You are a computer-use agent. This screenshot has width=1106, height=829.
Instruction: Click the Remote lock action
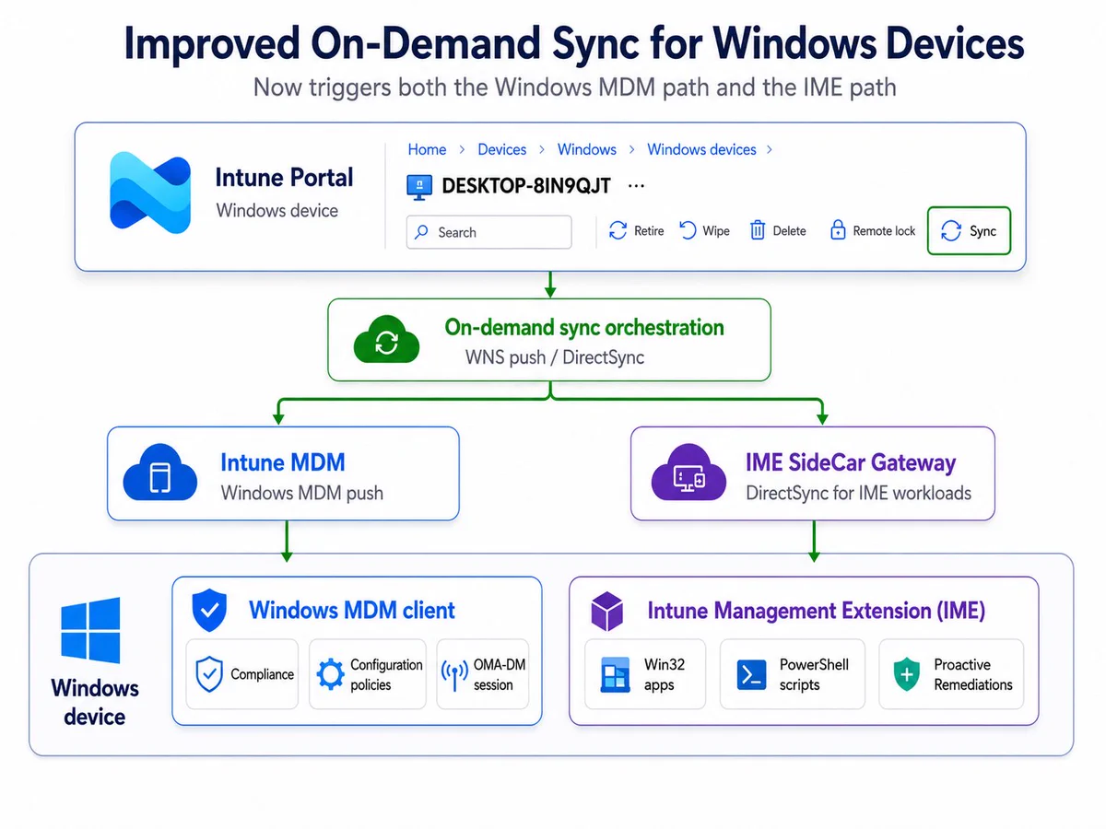[x=872, y=231]
